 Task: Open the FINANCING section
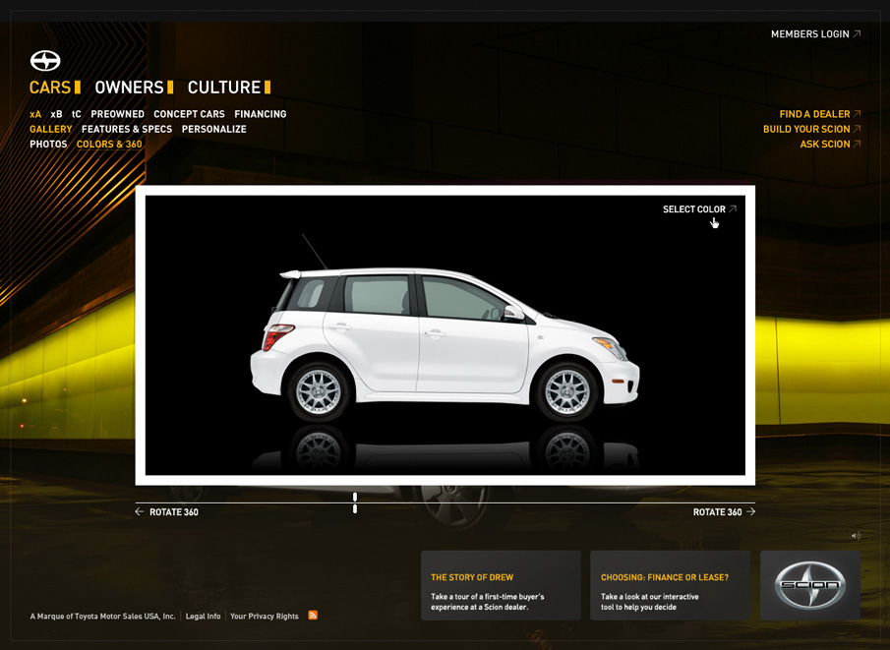pyautogui.click(x=261, y=114)
